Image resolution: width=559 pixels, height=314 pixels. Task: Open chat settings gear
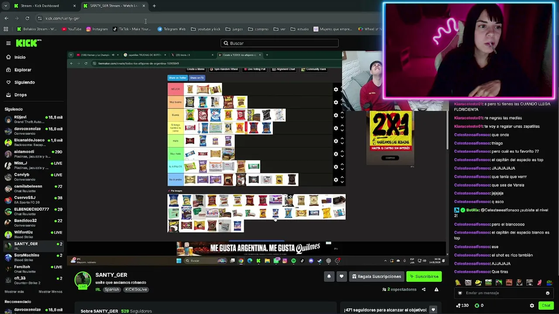click(x=531, y=306)
